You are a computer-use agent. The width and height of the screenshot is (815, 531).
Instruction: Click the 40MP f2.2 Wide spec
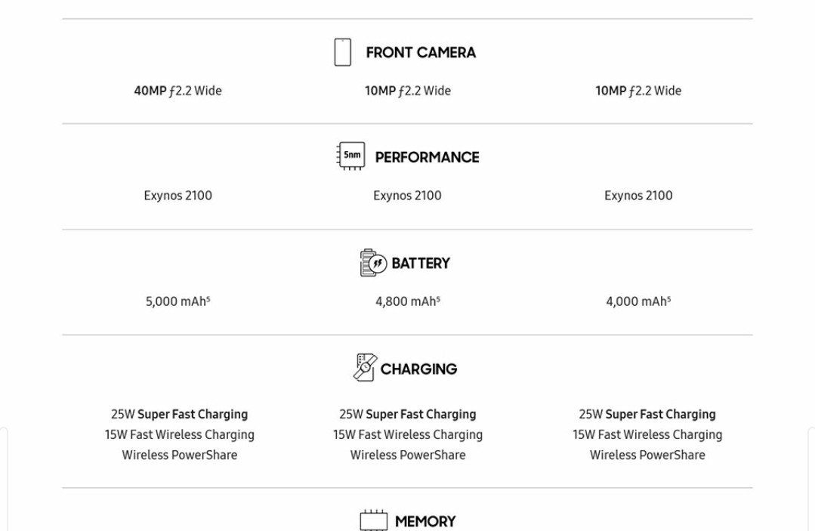[x=178, y=91]
